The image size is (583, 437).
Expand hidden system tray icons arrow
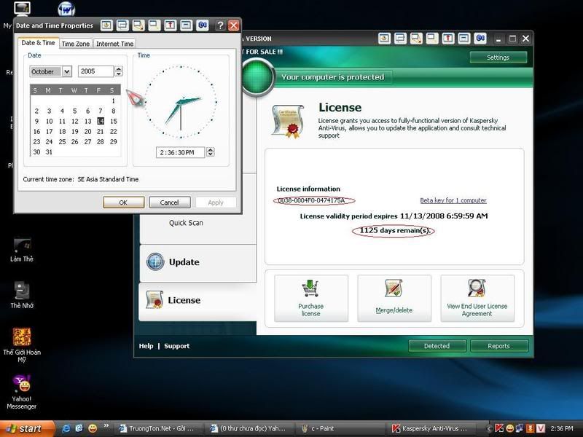click(x=490, y=428)
